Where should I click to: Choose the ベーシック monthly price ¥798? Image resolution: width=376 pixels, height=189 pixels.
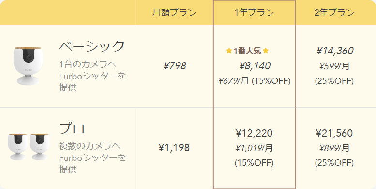(175, 66)
